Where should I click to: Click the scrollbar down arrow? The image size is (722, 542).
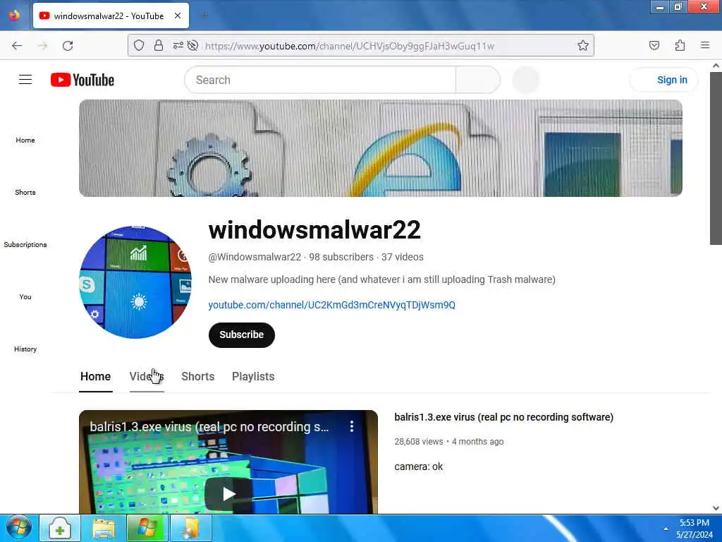716,508
